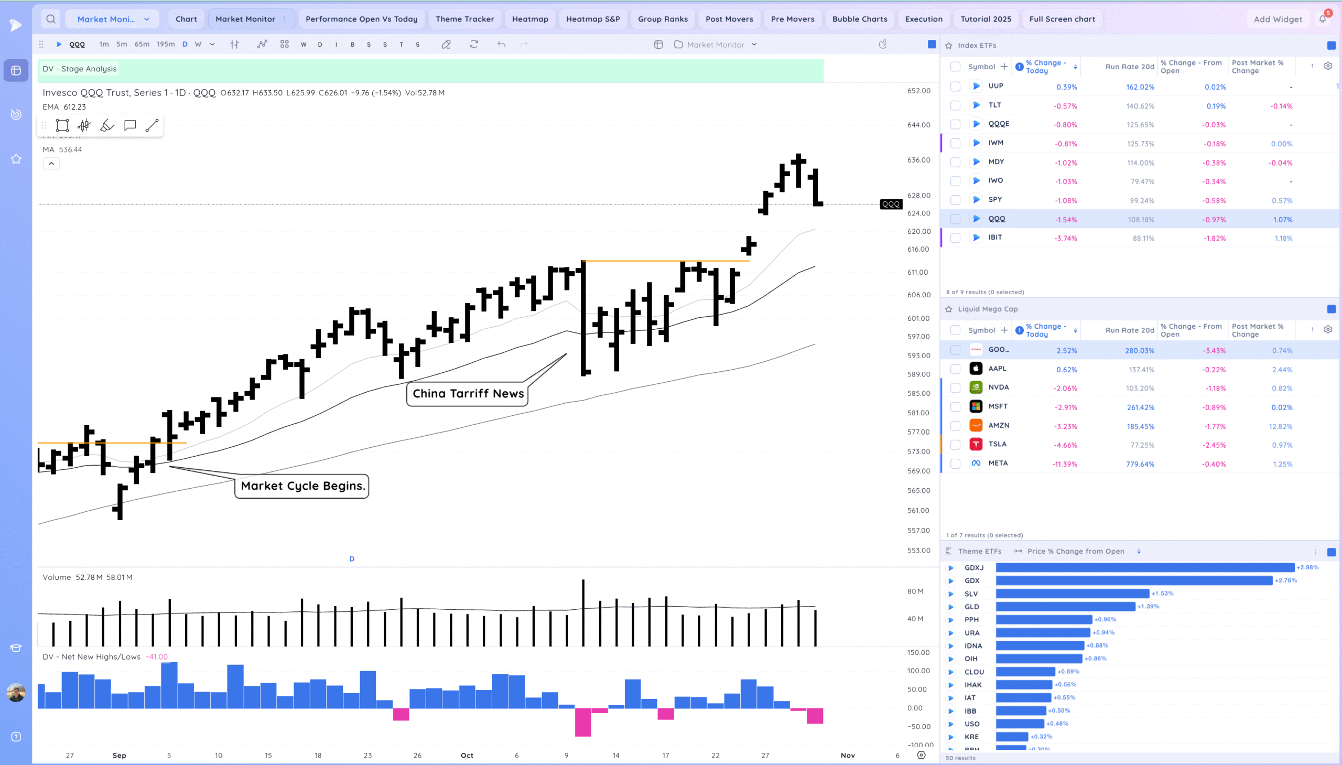
Task: Click blue color square in Index ETFs header
Action: (x=1331, y=46)
